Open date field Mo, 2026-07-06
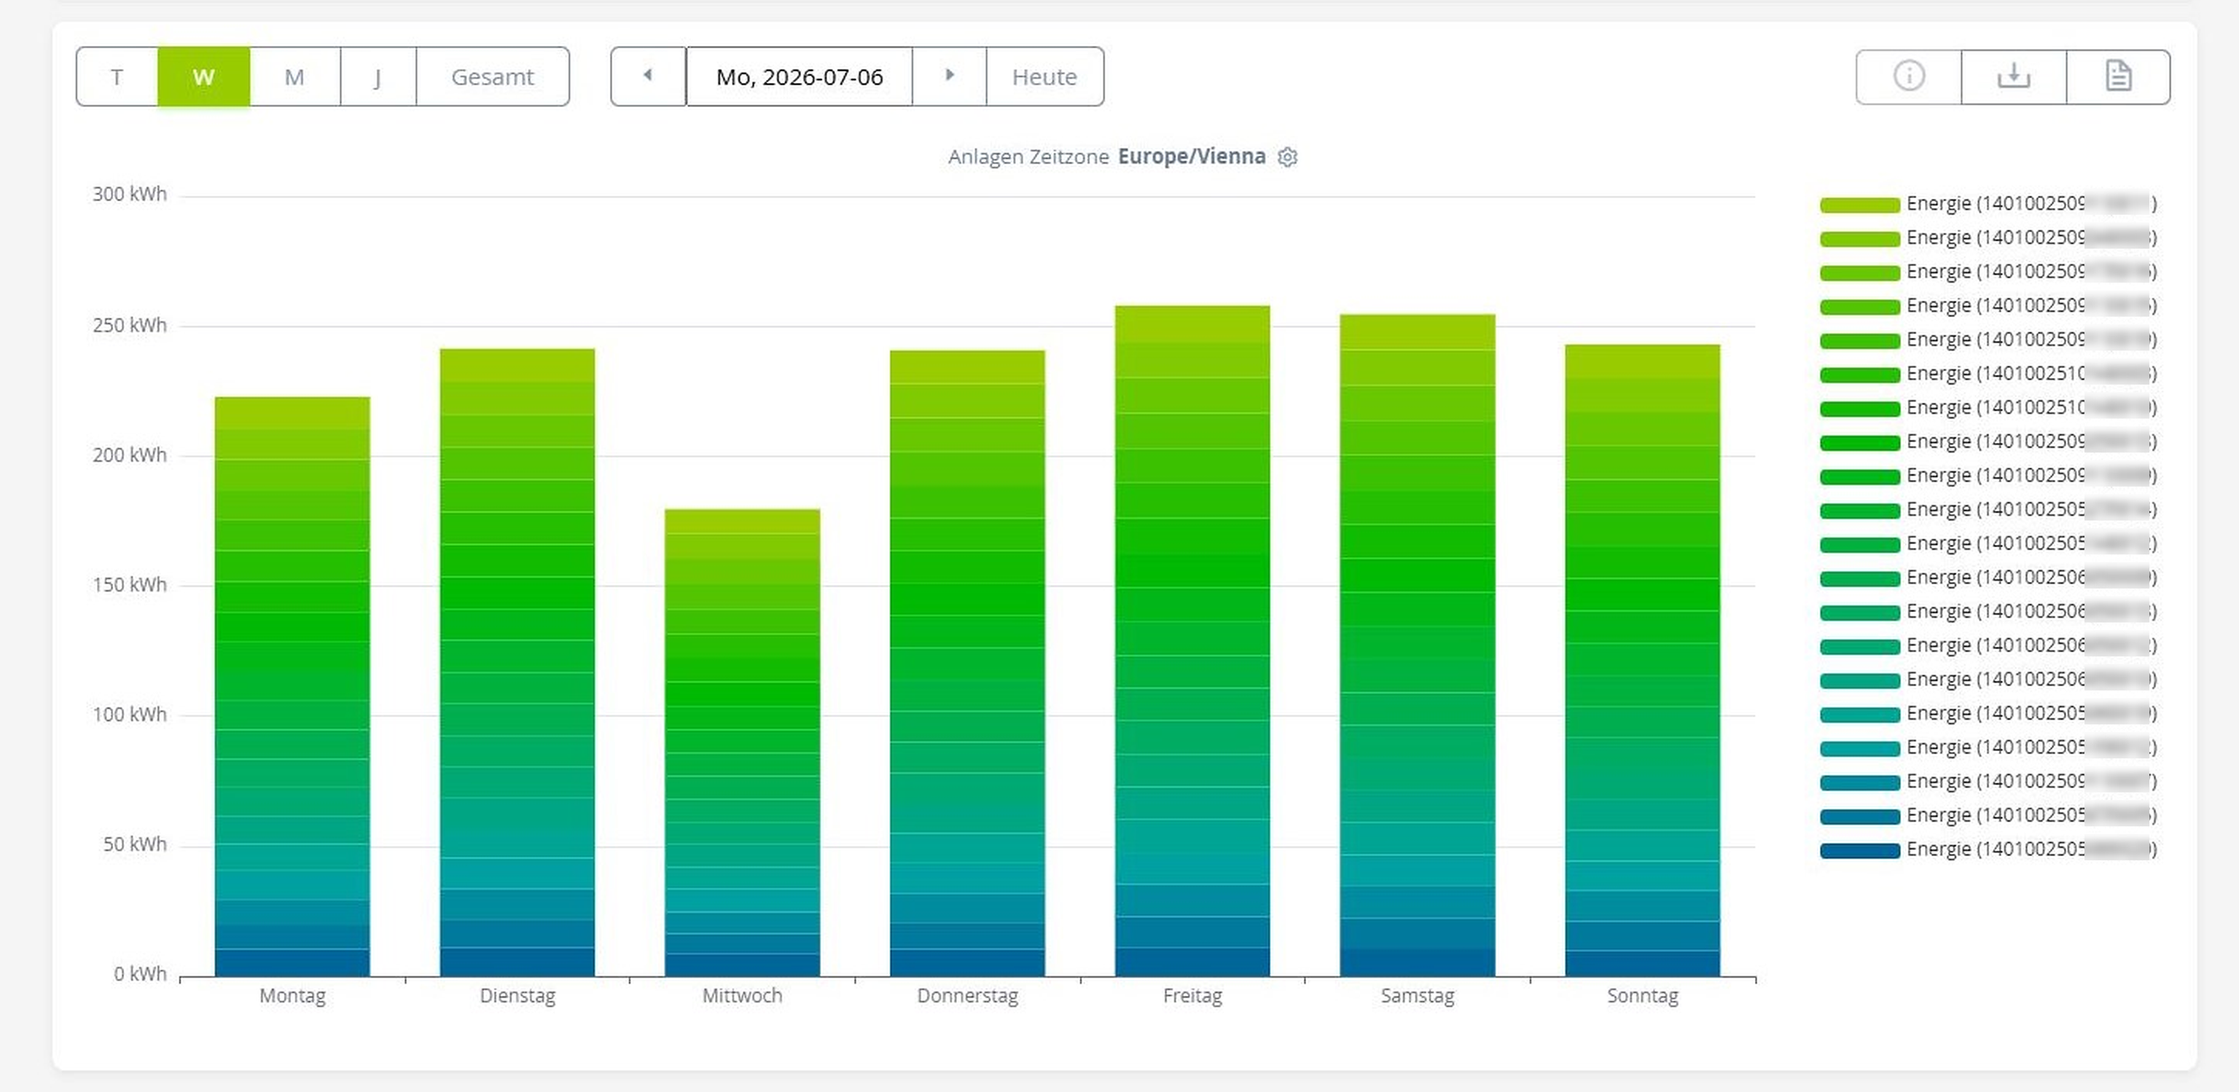The width and height of the screenshot is (2239, 1092). click(x=800, y=76)
